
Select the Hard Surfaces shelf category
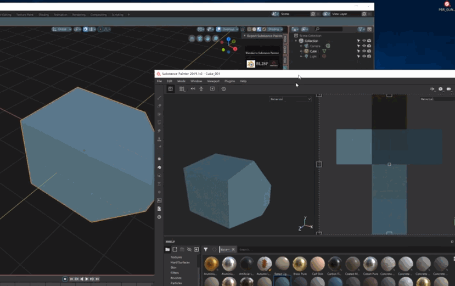pyautogui.click(x=180, y=262)
